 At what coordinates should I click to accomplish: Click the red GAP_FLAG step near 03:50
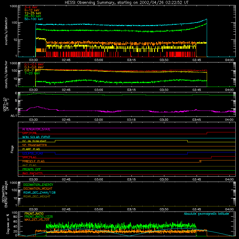(207, 133)
